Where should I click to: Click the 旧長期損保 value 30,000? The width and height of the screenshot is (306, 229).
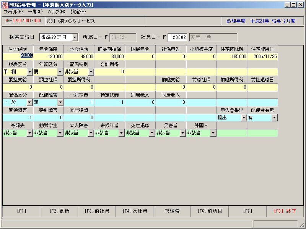point(110,56)
